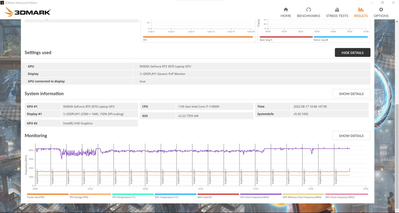Screen dimensions: 399x213
Task: Click the Monitoring heading
Action: (x=36, y=136)
